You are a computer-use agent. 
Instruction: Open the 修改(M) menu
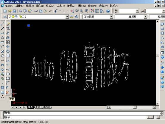pyautogui.click(x=92, y=6)
